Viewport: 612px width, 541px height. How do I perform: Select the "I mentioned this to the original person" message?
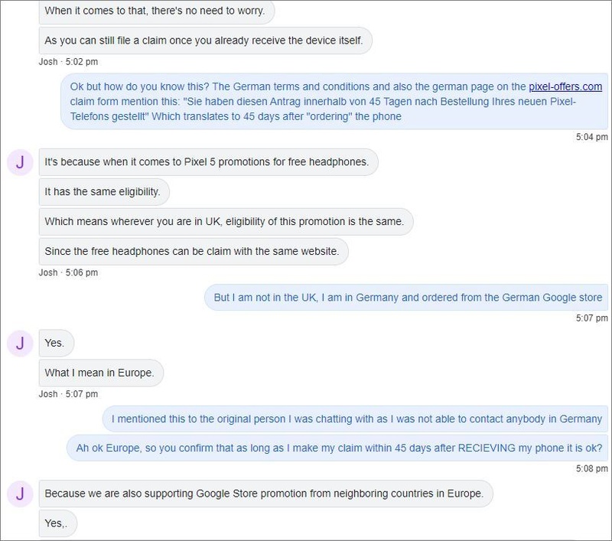356,419
